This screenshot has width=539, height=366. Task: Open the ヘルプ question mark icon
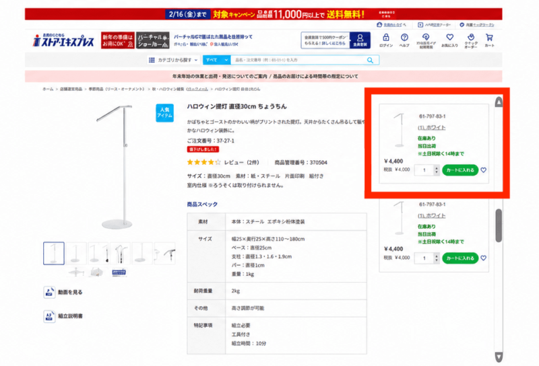coord(404,38)
